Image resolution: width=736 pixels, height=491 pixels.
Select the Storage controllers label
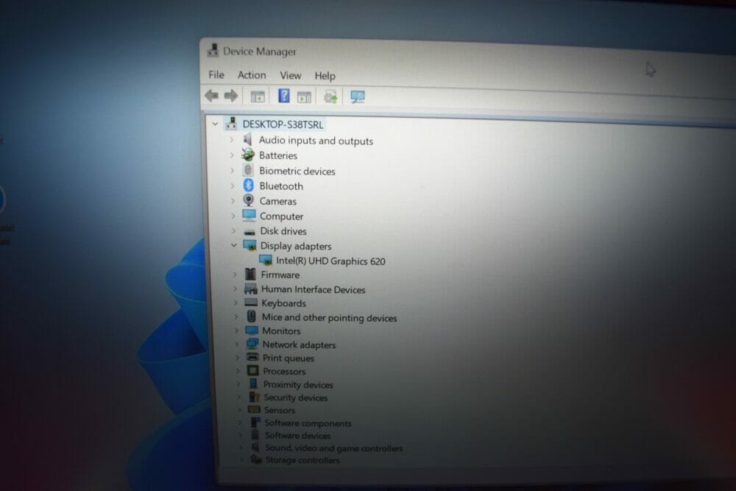302,460
